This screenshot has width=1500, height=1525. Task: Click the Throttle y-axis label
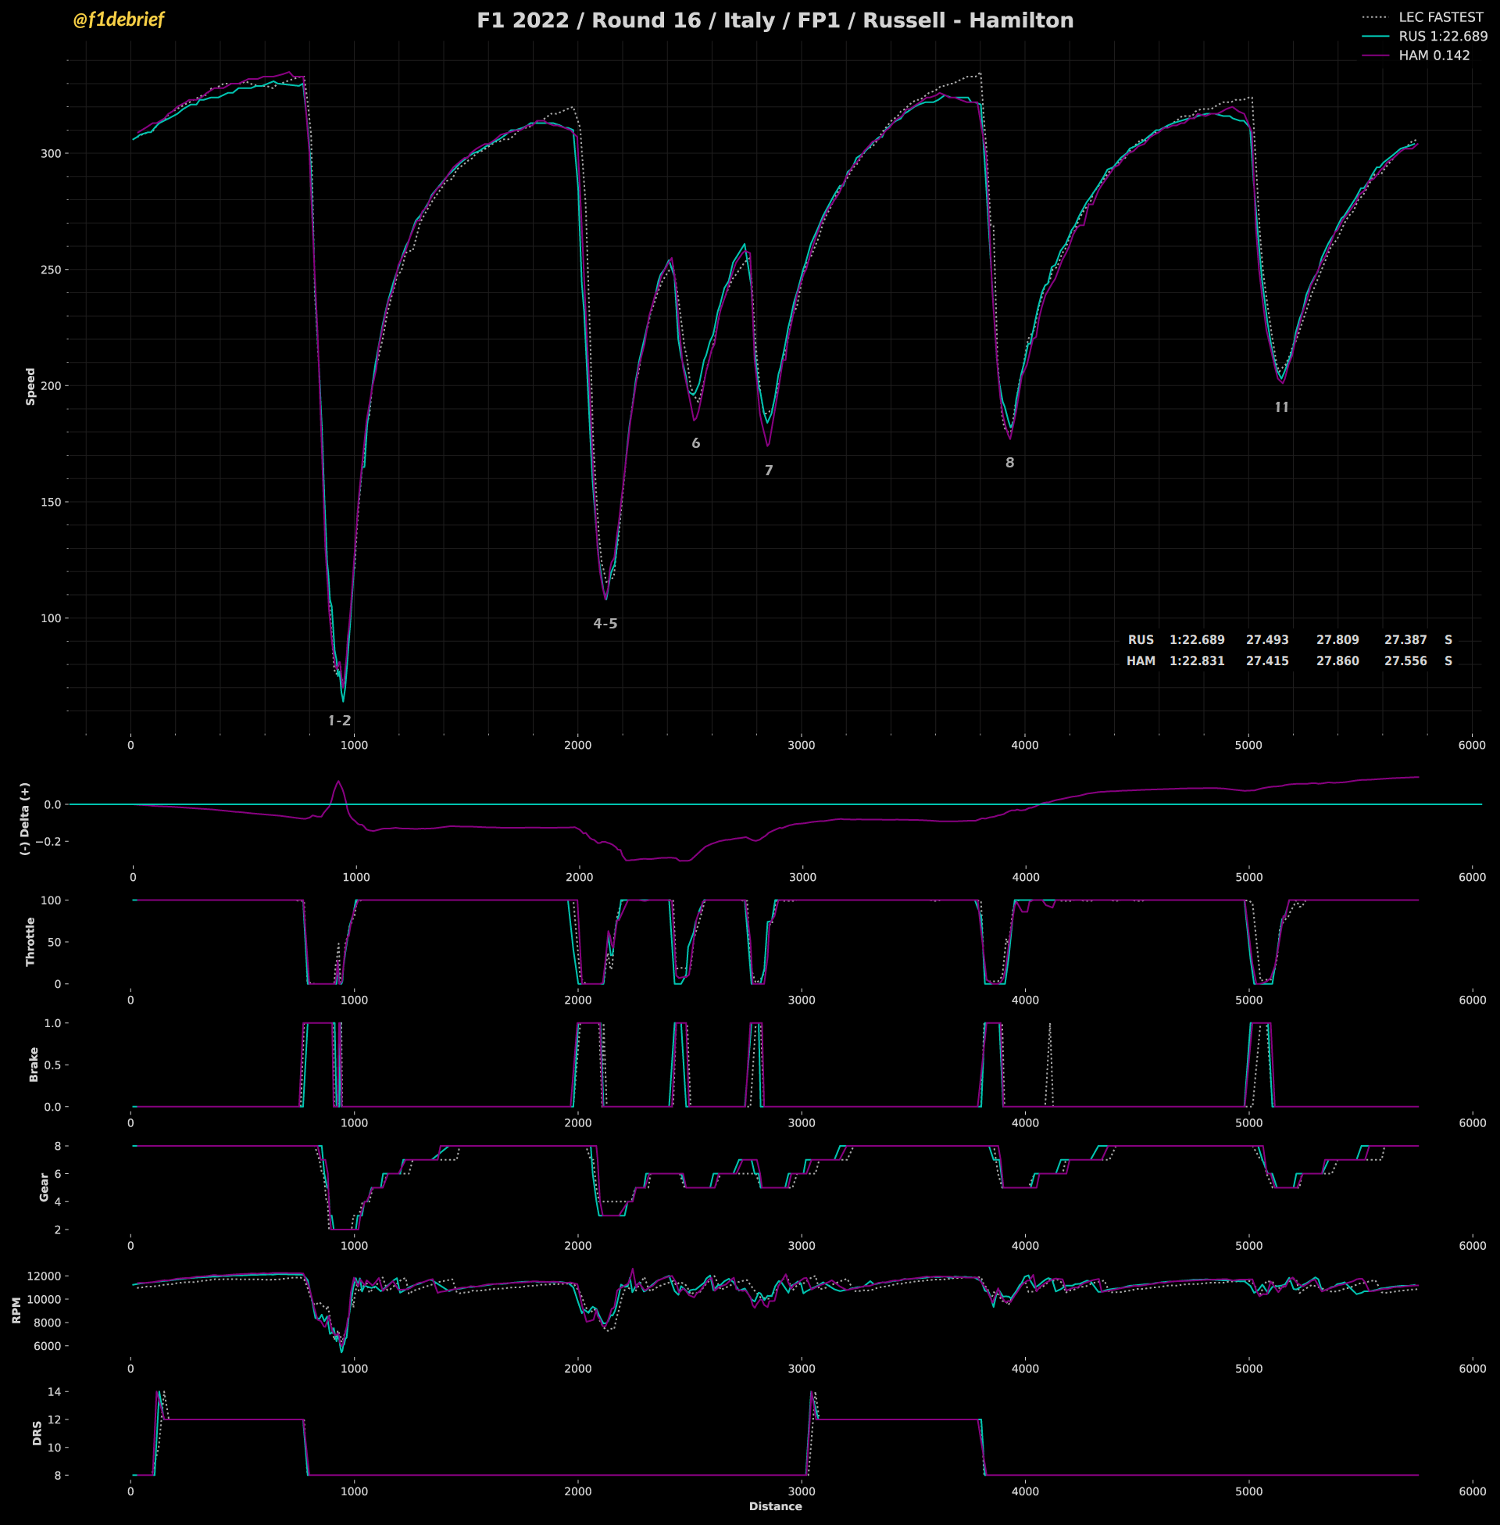[30, 941]
